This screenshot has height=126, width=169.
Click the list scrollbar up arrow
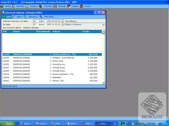click(x=103, y=31)
